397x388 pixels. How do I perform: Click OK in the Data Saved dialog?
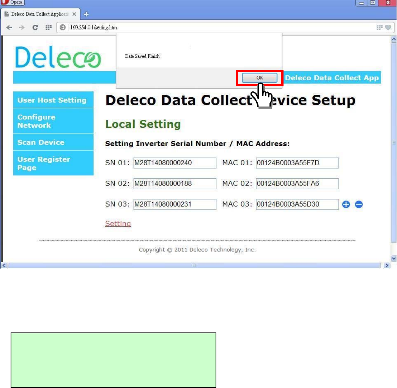tap(260, 78)
